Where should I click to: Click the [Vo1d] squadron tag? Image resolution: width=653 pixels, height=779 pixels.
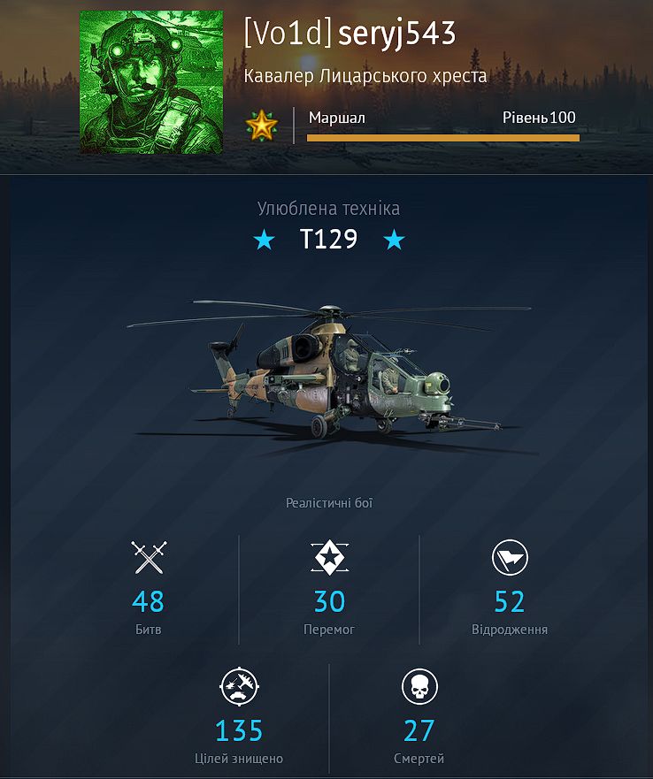pyautogui.click(x=288, y=33)
